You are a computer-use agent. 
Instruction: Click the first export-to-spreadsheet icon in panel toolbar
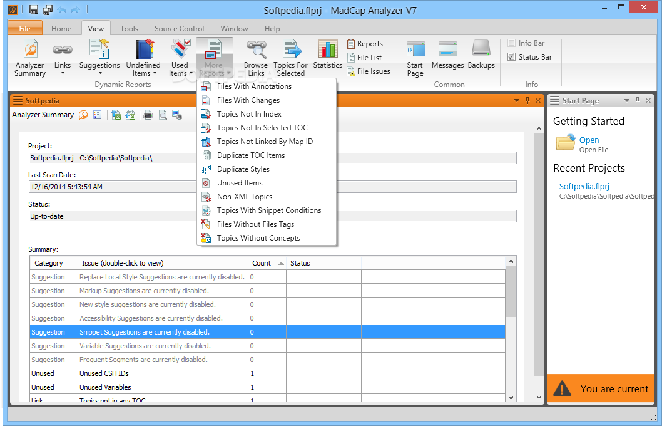116,115
